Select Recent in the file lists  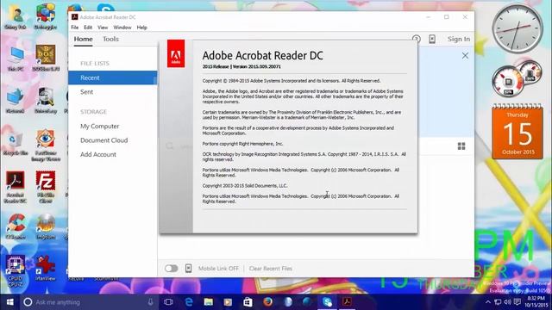(113, 77)
